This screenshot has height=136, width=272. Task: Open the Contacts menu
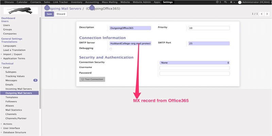tap(36, 2)
